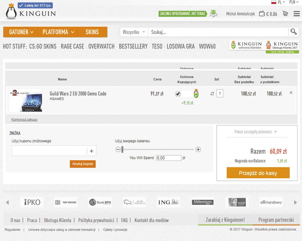Open the wallet balance € 0.06
The width and height of the screenshot is (302, 241).
click(268, 14)
